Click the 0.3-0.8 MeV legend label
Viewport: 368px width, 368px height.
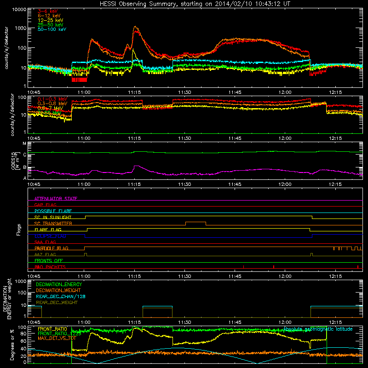click(52, 103)
